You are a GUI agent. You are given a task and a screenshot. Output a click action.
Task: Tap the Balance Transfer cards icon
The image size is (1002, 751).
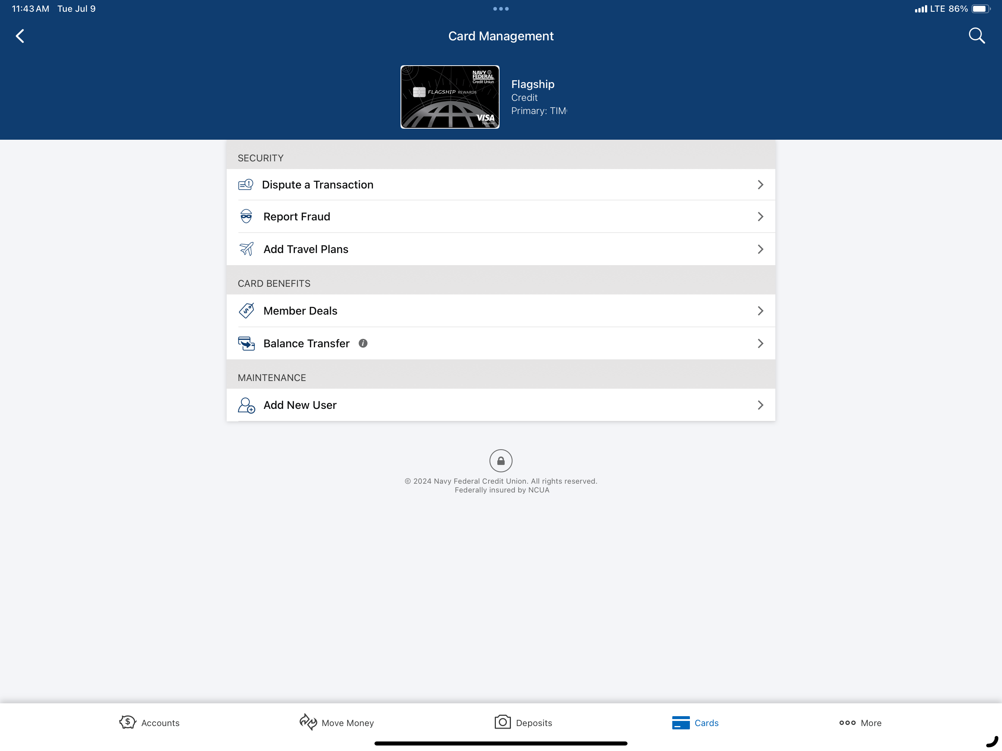[x=246, y=343]
